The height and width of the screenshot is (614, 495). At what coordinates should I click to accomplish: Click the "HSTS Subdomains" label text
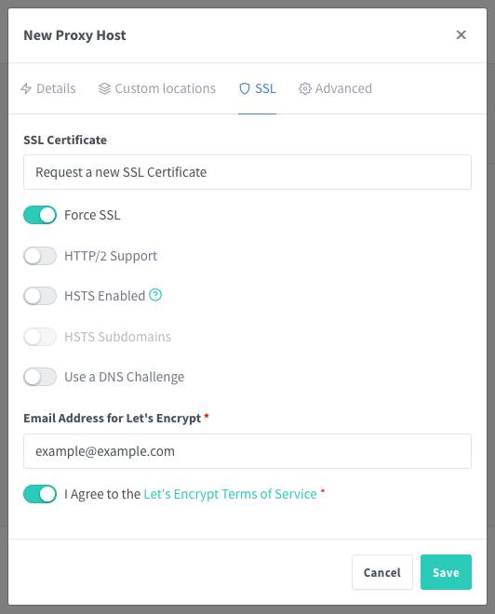(117, 337)
